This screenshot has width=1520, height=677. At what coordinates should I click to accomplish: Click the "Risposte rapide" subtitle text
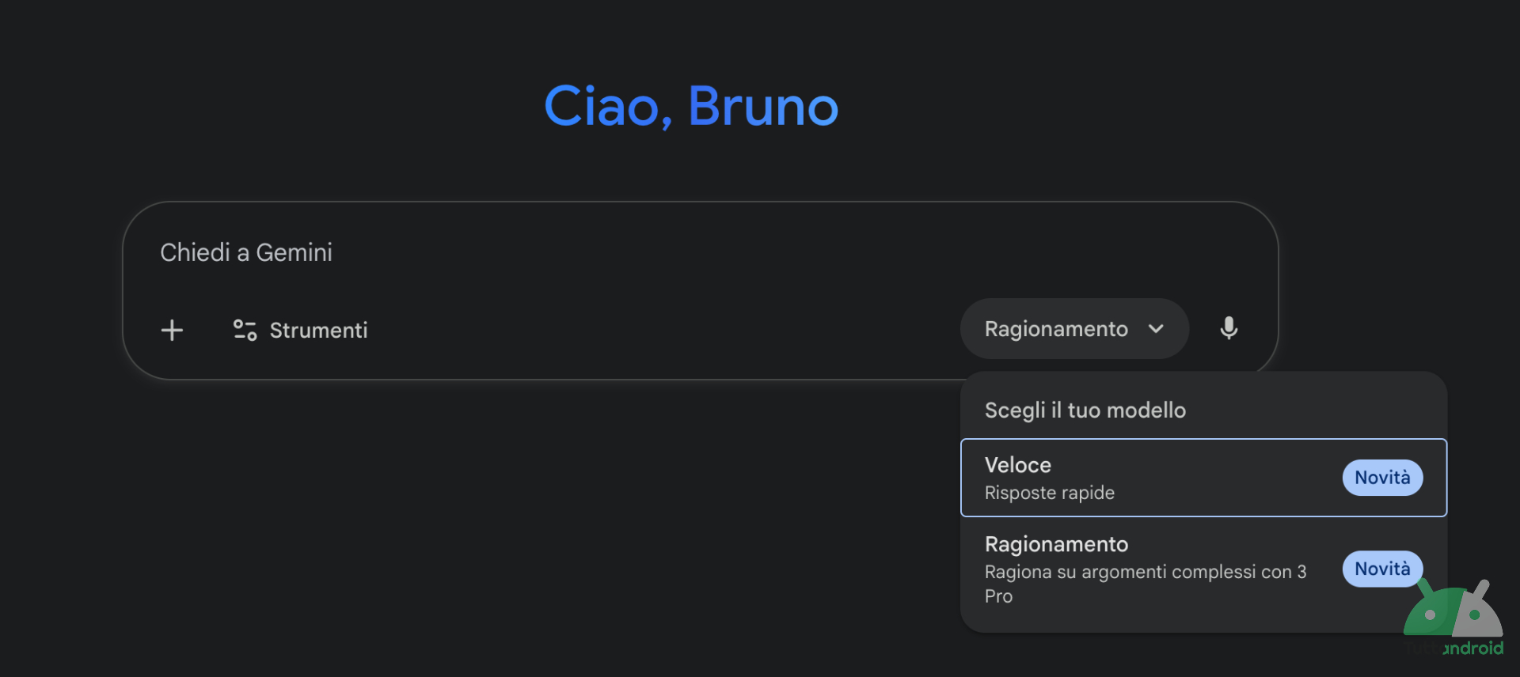coord(1049,493)
